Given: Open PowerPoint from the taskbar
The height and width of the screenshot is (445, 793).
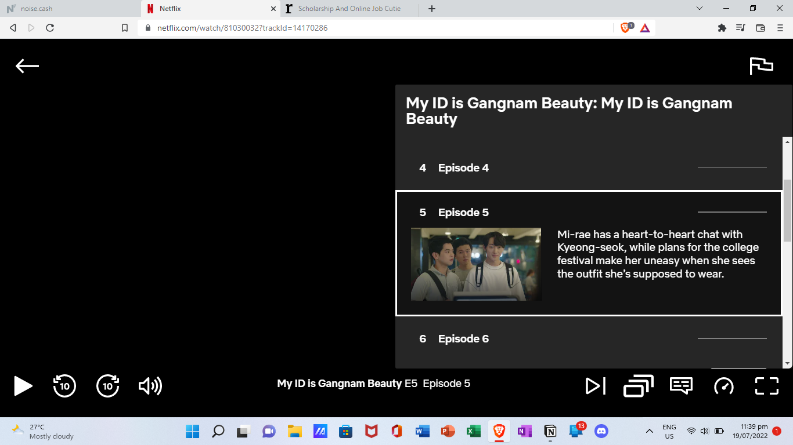Looking at the screenshot, I should point(448,431).
